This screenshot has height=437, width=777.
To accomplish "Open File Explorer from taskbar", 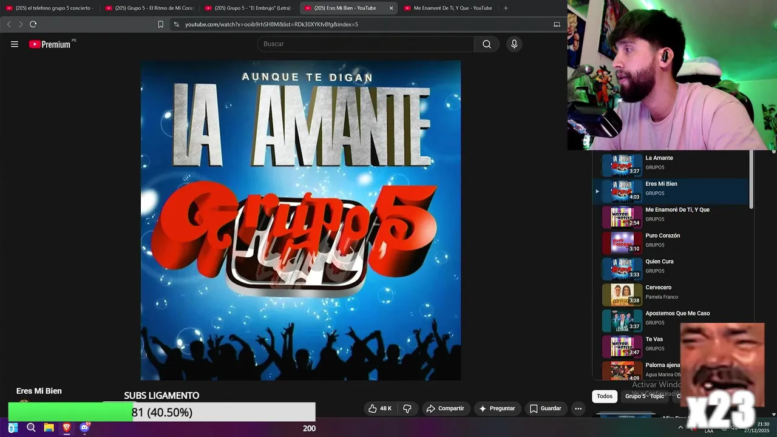I will pyautogui.click(x=49, y=428).
